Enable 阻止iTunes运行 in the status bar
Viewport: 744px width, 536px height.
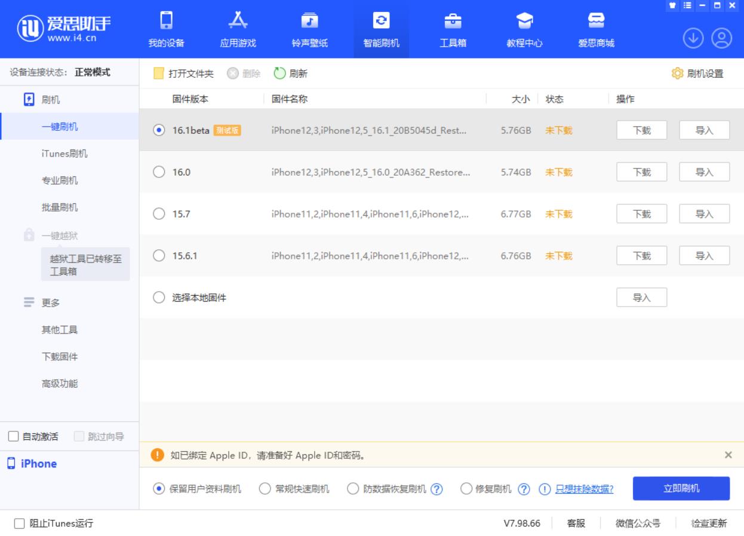coord(19,522)
